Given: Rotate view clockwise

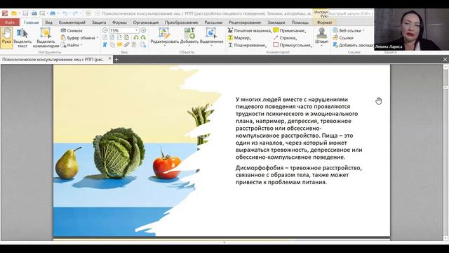Looking at the screenshot, I should (143, 37).
